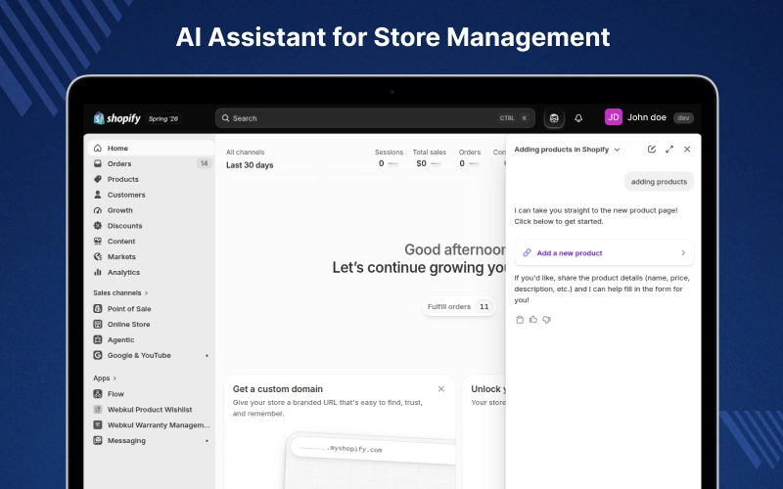Click the Fulfill orders button
Image resolution: width=783 pixels, height=489 pixels.
tap(458, 307)
